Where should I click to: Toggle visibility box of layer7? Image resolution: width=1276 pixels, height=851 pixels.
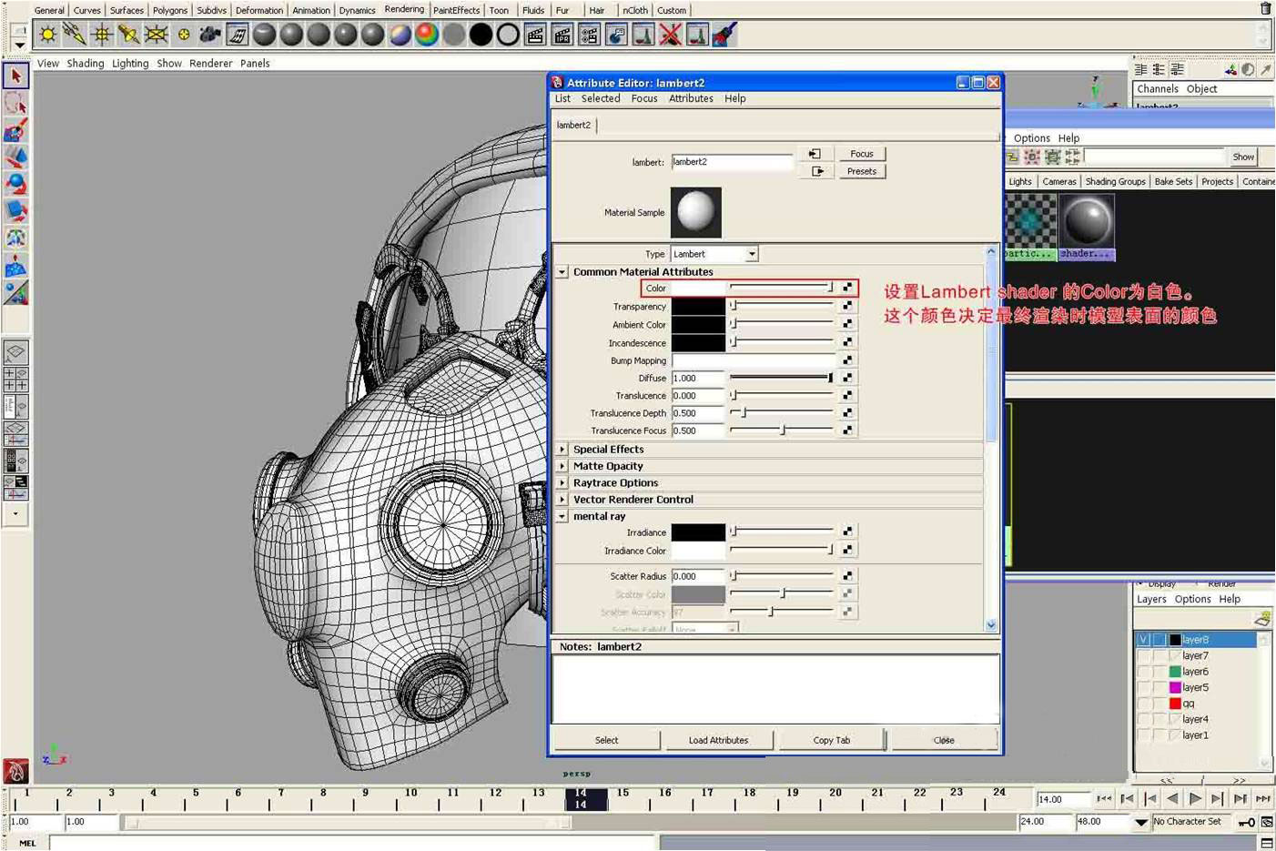(1144, 655)
